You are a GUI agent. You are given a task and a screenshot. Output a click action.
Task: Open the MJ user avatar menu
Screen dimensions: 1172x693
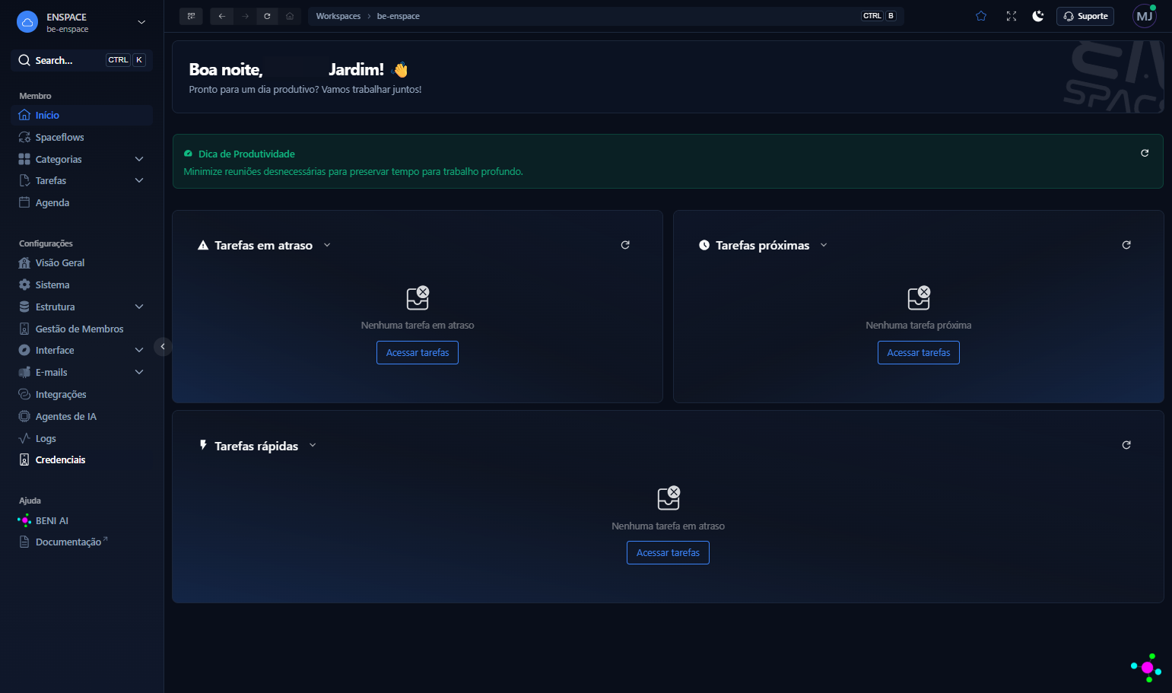tap(1145, 16)
